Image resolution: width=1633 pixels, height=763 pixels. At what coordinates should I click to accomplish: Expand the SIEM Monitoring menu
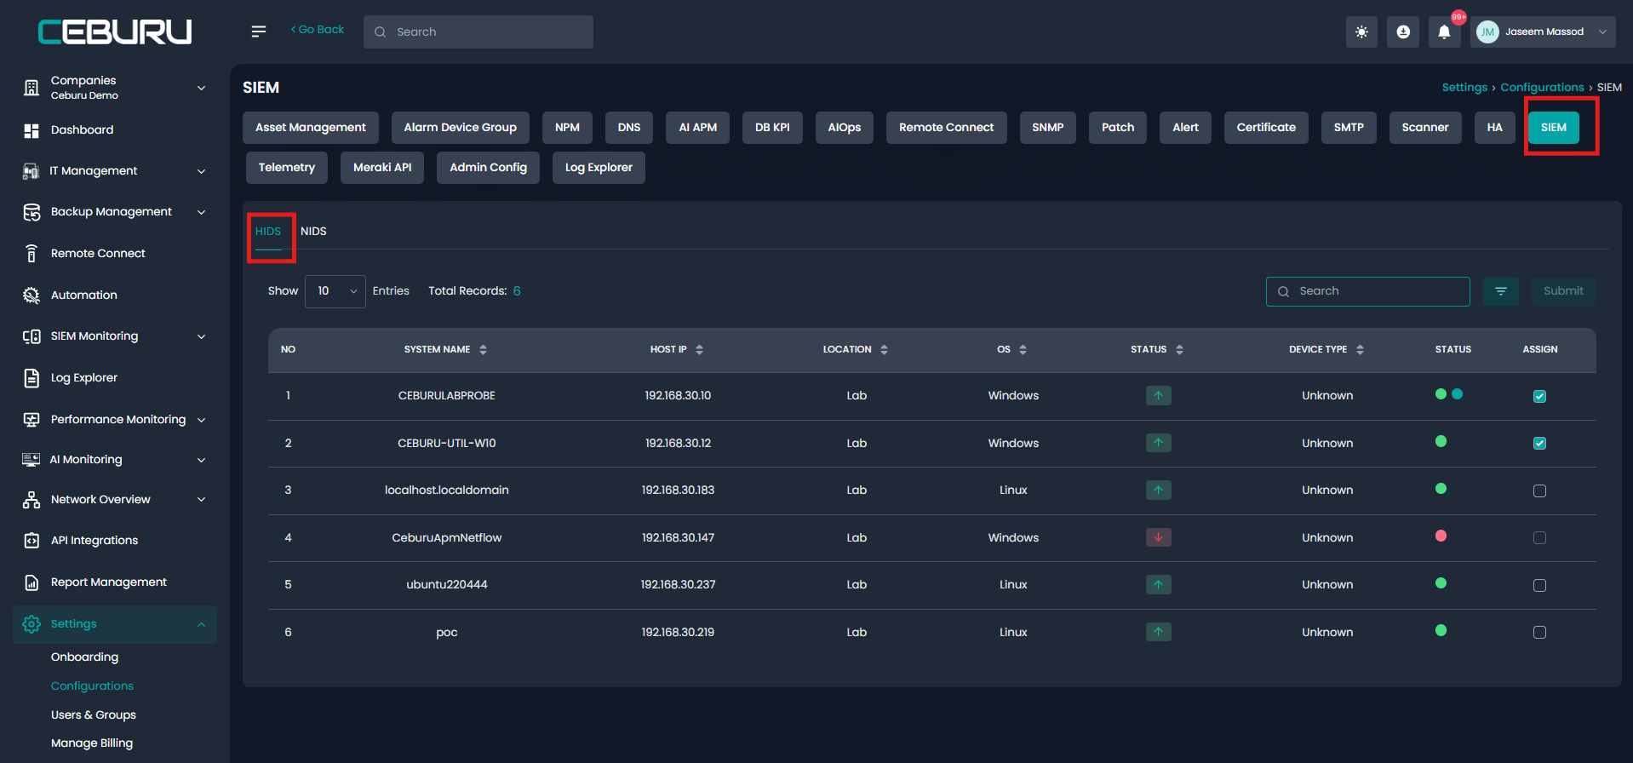pos(202,336)
